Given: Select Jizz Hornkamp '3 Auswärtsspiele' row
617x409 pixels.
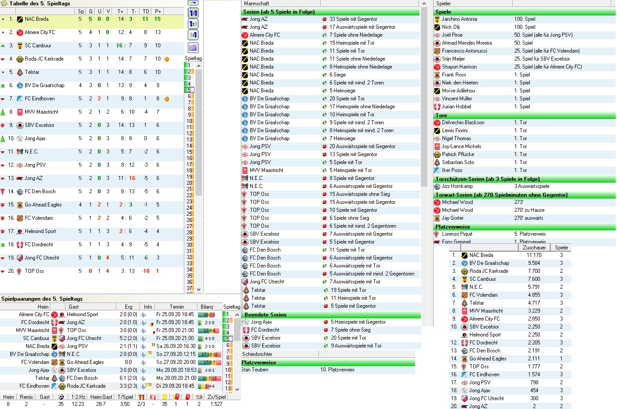Looking at the screenshot, I should tap(524, 186).
